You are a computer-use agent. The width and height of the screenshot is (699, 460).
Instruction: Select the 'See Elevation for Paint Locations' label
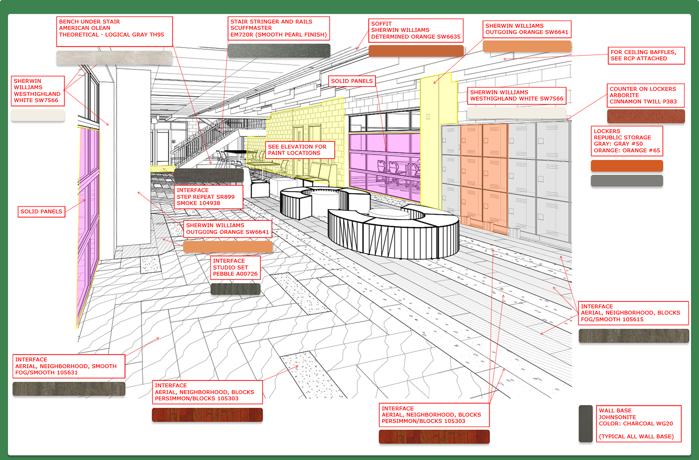(x=300, y=150)
